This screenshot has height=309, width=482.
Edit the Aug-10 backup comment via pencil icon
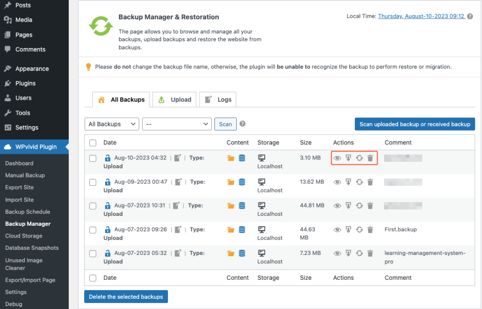[177, 158]
